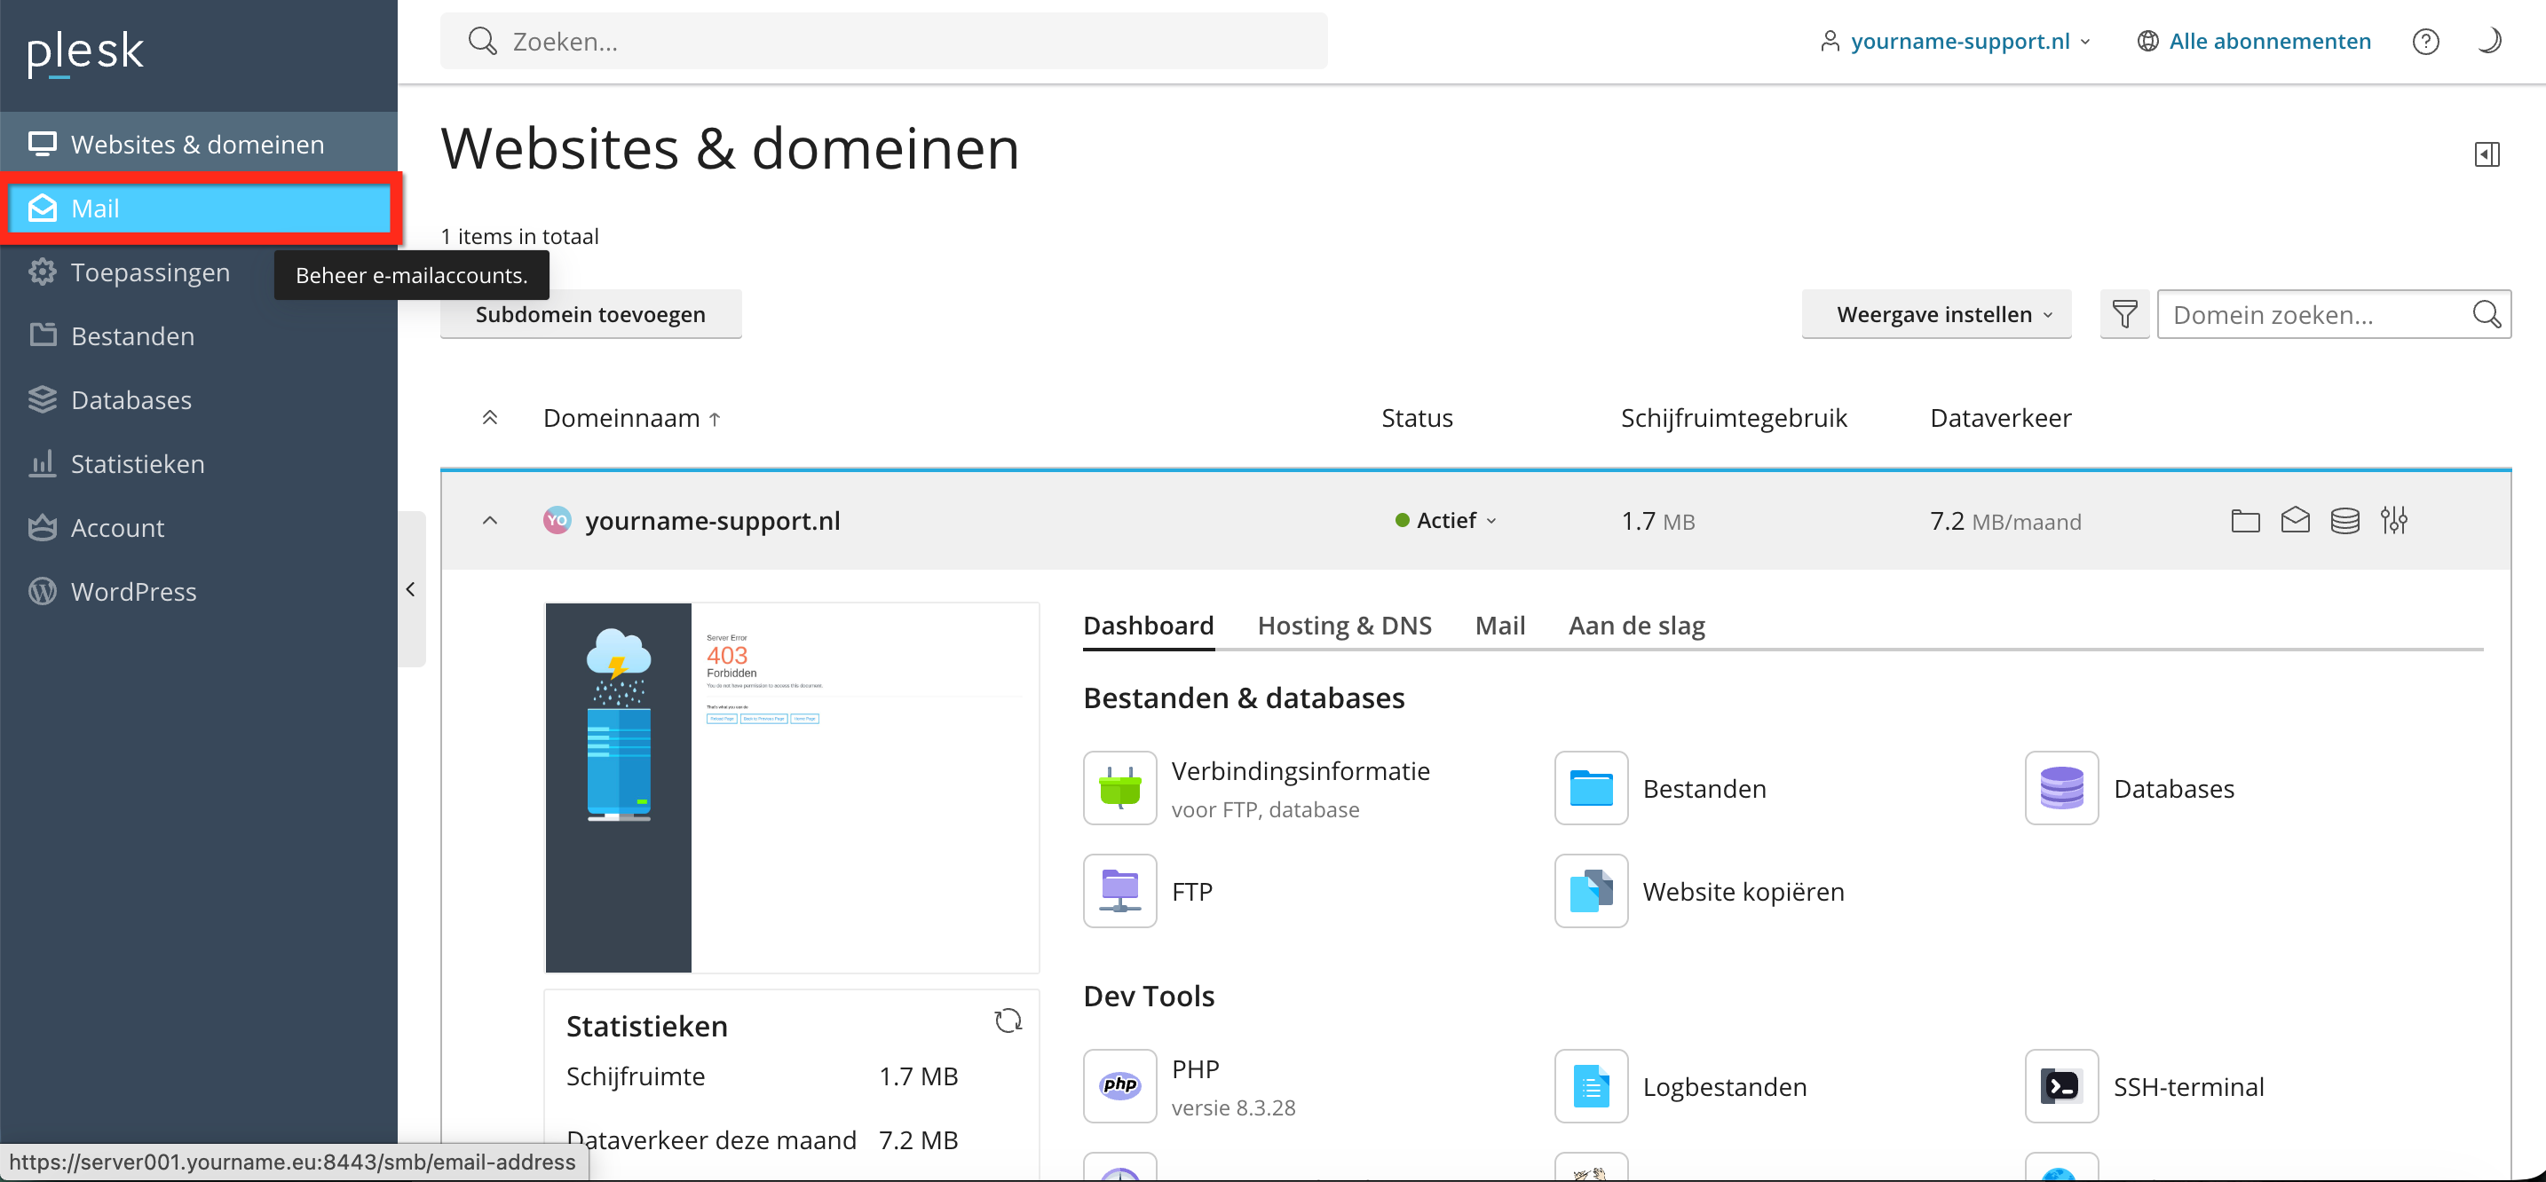Toggle the right side panel icon
2546x1182 pixels.
[2487, 154]
